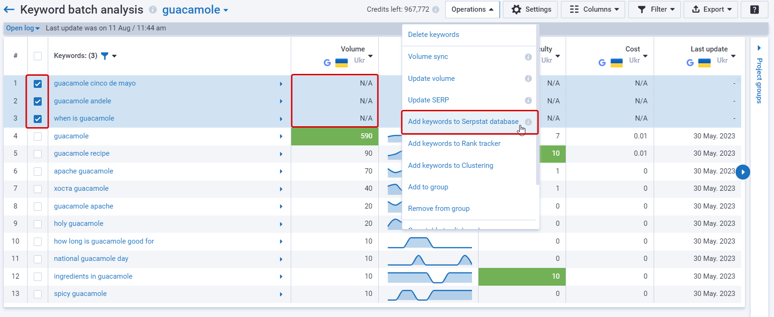
Task: Open the Columns dropdown
Action: click(x=593, y=9)
